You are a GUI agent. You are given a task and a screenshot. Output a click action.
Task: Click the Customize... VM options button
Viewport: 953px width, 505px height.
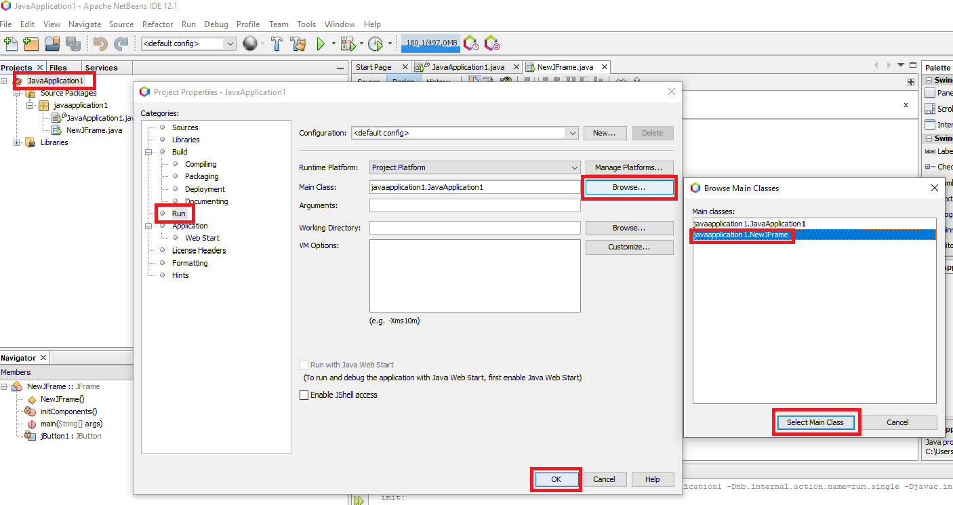[629, 247]
